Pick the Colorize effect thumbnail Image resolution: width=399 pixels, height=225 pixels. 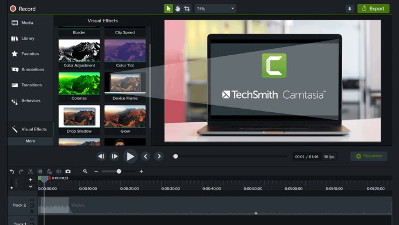point(79,83)
